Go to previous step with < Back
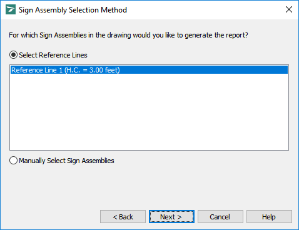 point(123,217)
